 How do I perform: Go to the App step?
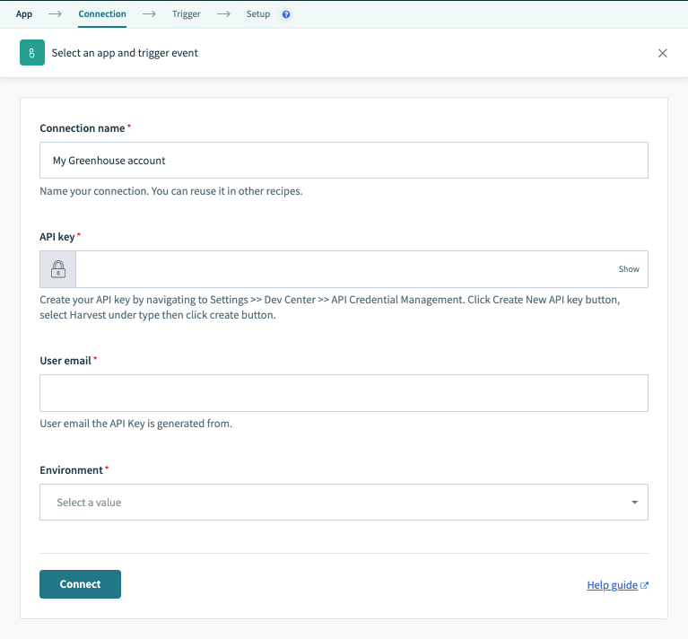[24, 14]
